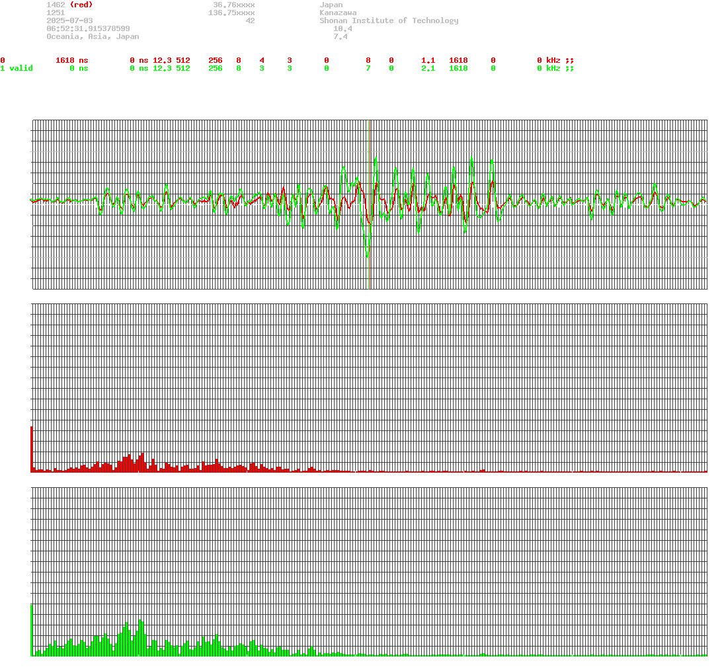The width and height of the screenshot is (724, 671).
Task: Click '0 kHz ;;' in the green row
Action: point(555,68)
